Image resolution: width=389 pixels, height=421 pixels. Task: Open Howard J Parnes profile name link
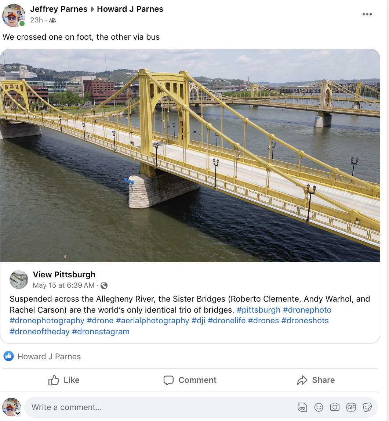coord(130,9)
